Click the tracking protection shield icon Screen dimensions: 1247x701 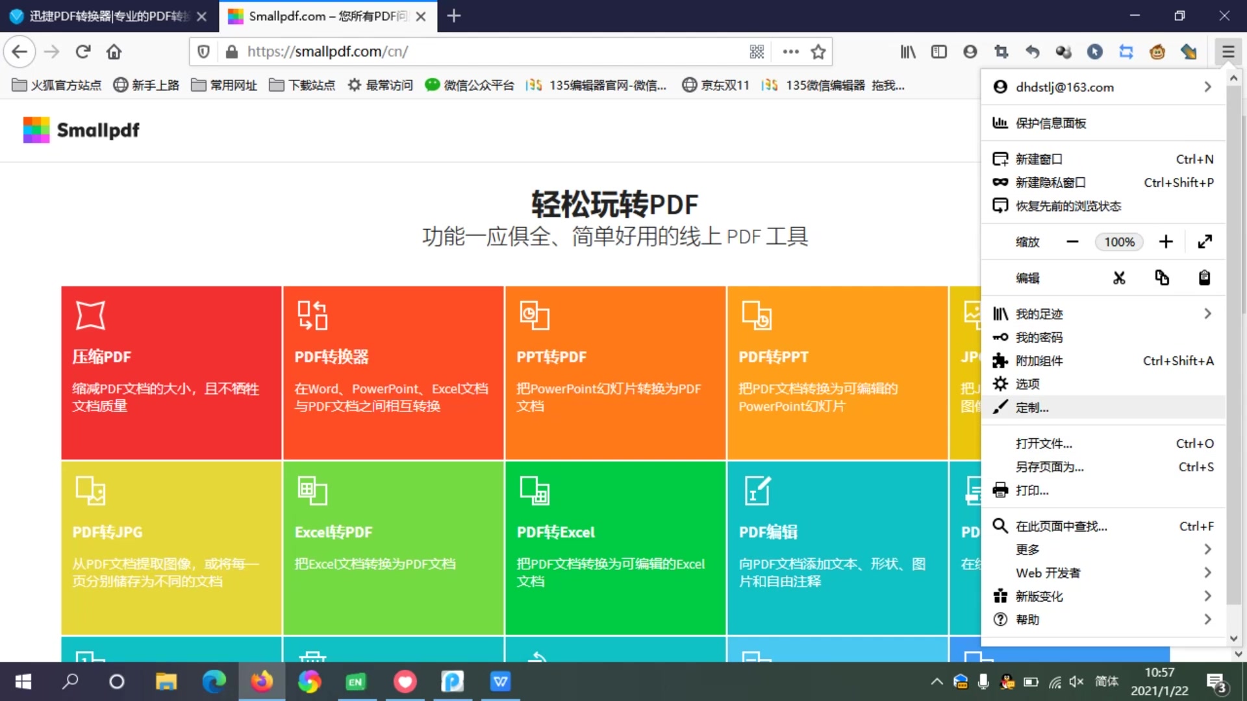point(203,52)
